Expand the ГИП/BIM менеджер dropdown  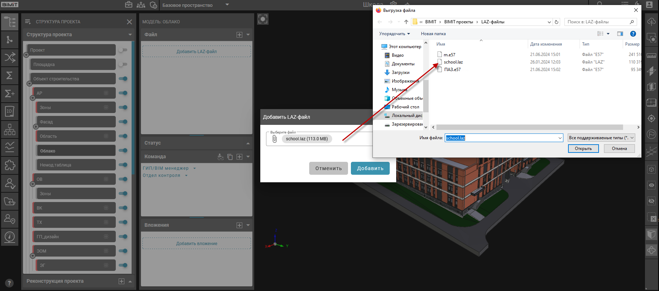point(195,168)
